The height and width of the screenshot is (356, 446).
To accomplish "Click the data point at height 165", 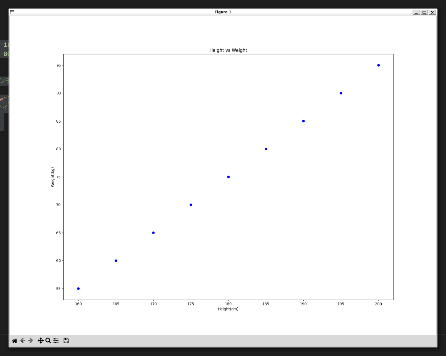I will click(116, 261).
